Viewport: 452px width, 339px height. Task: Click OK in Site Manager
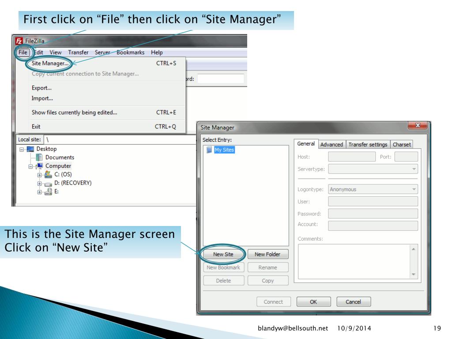coord(313,302)
